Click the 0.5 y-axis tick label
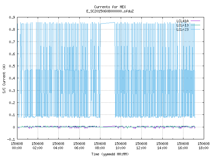This screenshot has height=157, width=210. tap(12, 66)
